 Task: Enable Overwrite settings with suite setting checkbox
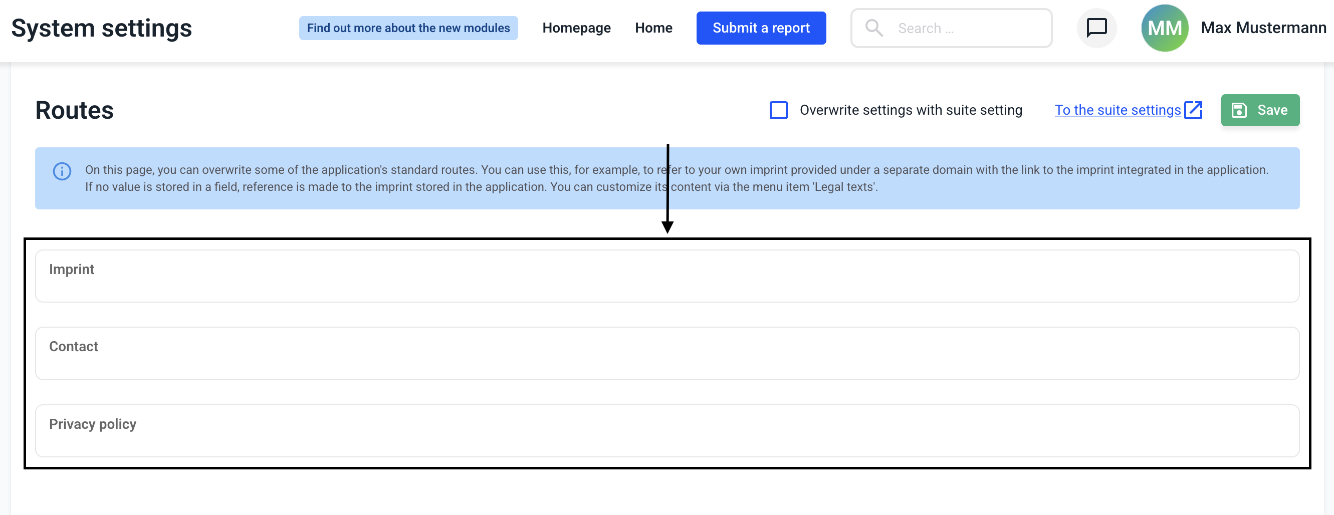[x=778, y=110]
